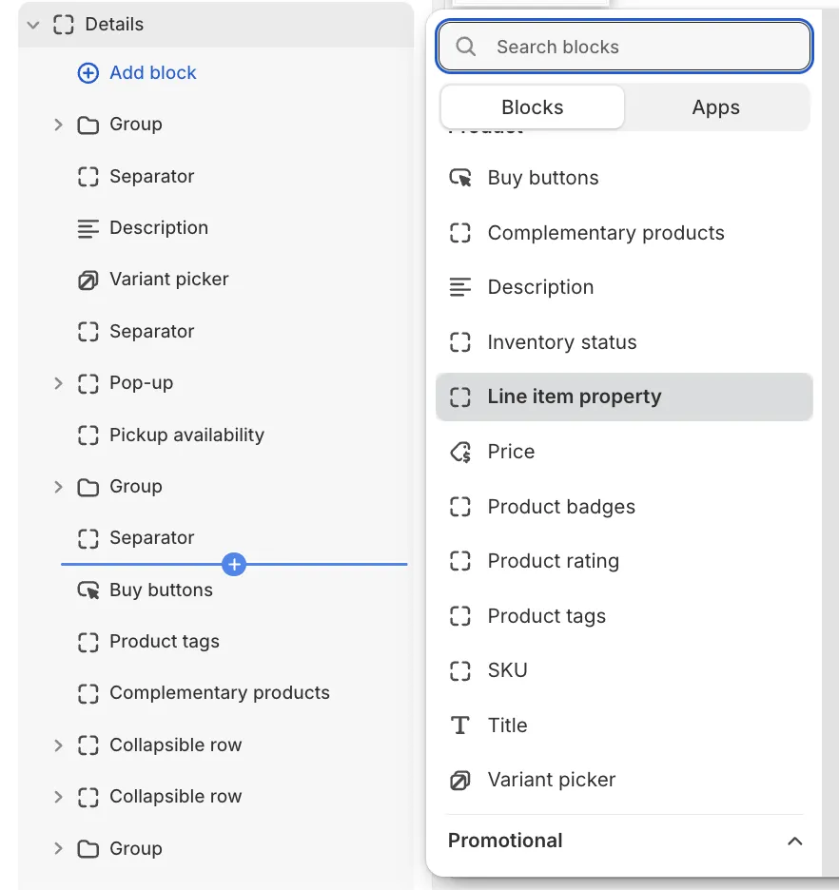Select the Inventory status block

561,342
